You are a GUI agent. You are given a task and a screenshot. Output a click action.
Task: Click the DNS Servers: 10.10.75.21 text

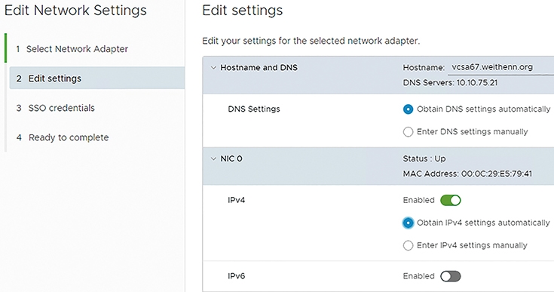[450, 83]
